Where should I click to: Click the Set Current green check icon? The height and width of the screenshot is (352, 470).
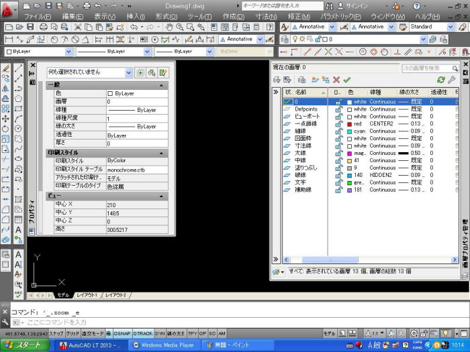pyautogui.click(x=347, y=80)
